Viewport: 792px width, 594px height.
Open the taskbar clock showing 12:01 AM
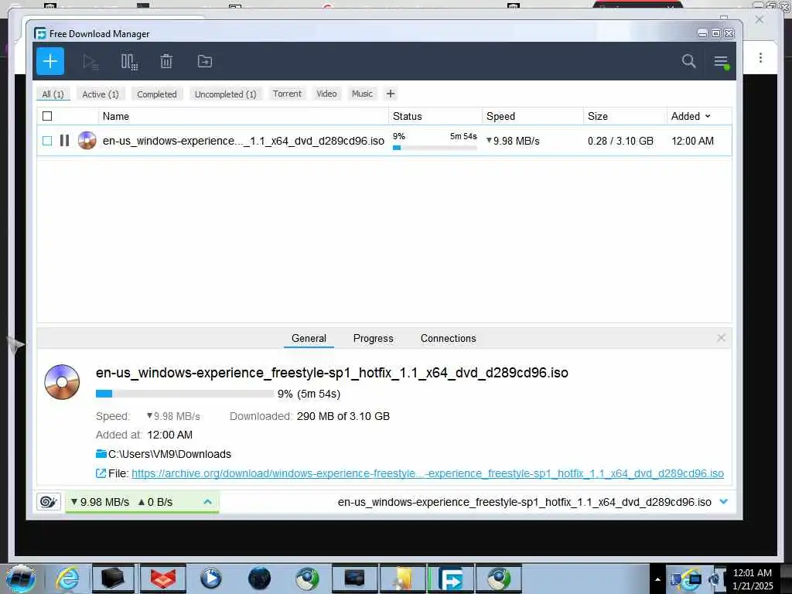click(x=753, y=579)
